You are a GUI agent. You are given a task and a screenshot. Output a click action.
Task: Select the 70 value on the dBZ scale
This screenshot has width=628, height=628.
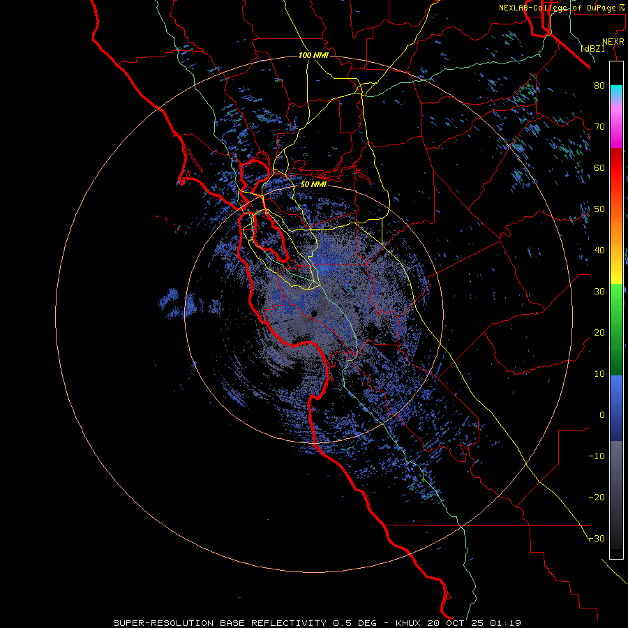coord(599,126)
